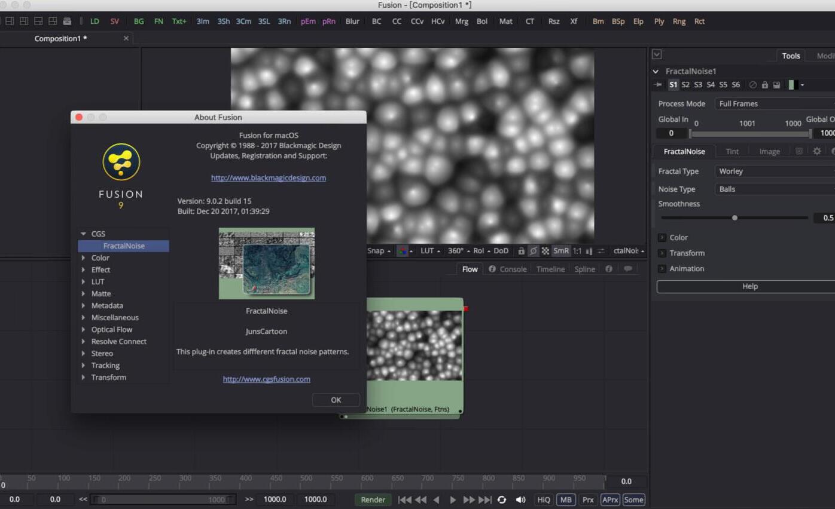Expand the Color section in tool controls
The image size is (835, 509).
(662, 237)
